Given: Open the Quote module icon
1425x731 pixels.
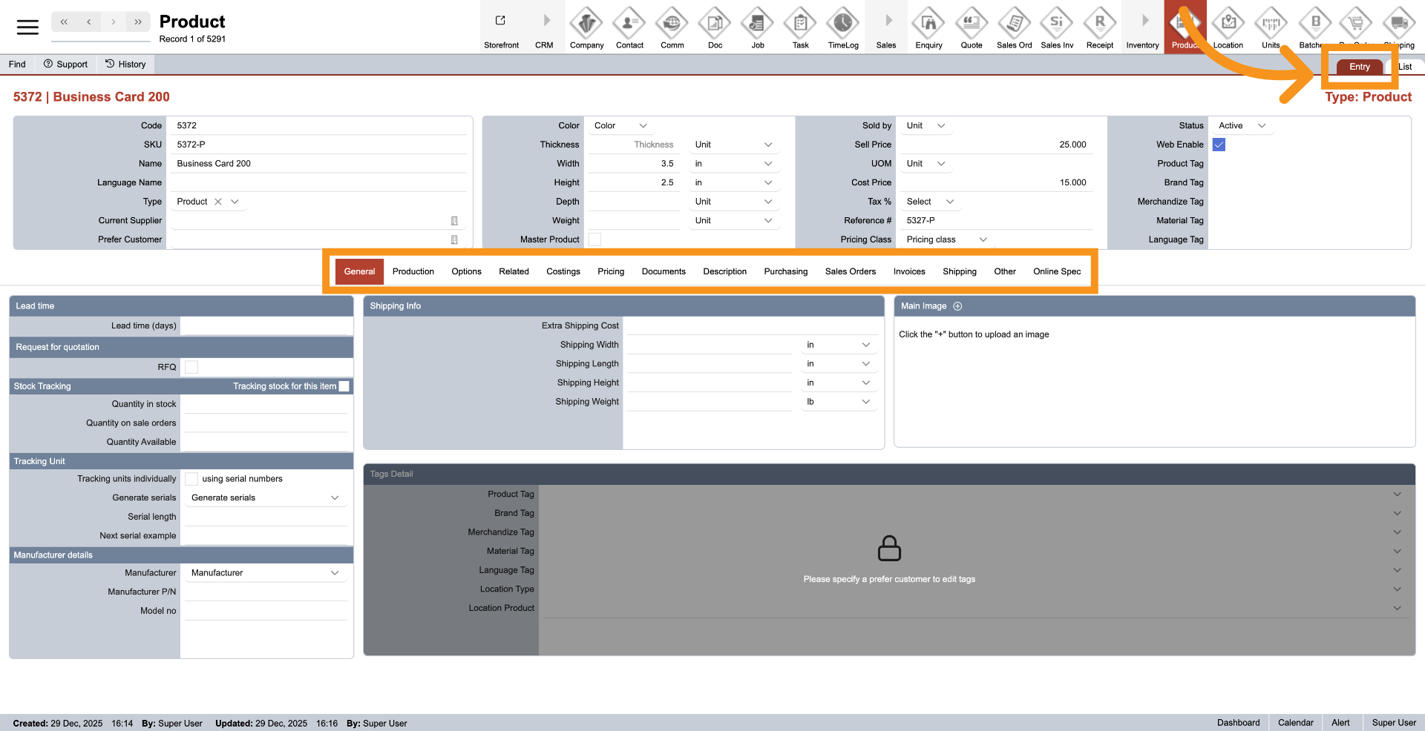Looking at the screenshot, I should pyautogui.click(x=971, y=24).
